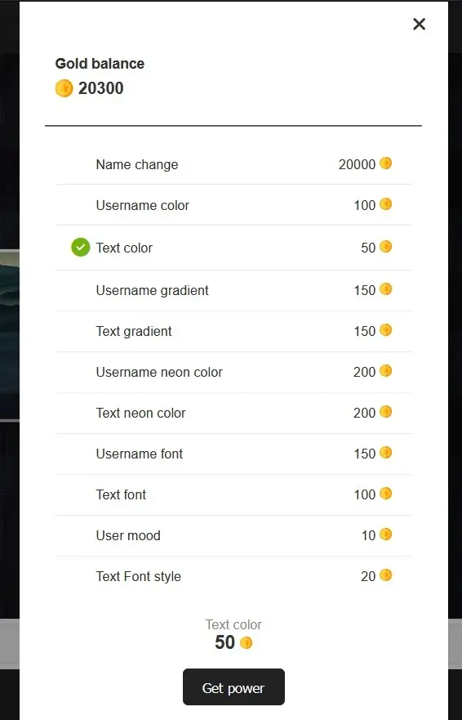Close the gold balance dialog
The height and width of the screenshot is (720, 462).
pyautogui.click(x=419, y=24)
